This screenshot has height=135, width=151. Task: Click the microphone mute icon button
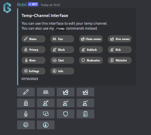(x=26, y=114)
